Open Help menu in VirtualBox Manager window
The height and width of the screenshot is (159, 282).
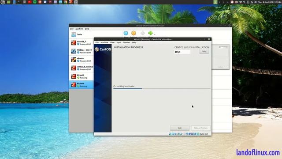(87, 29)
